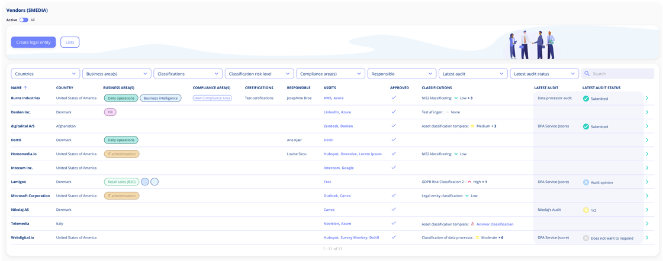Toggle the Active/All switch
This screenshot has height=261, width=663.
coord(24,20)
